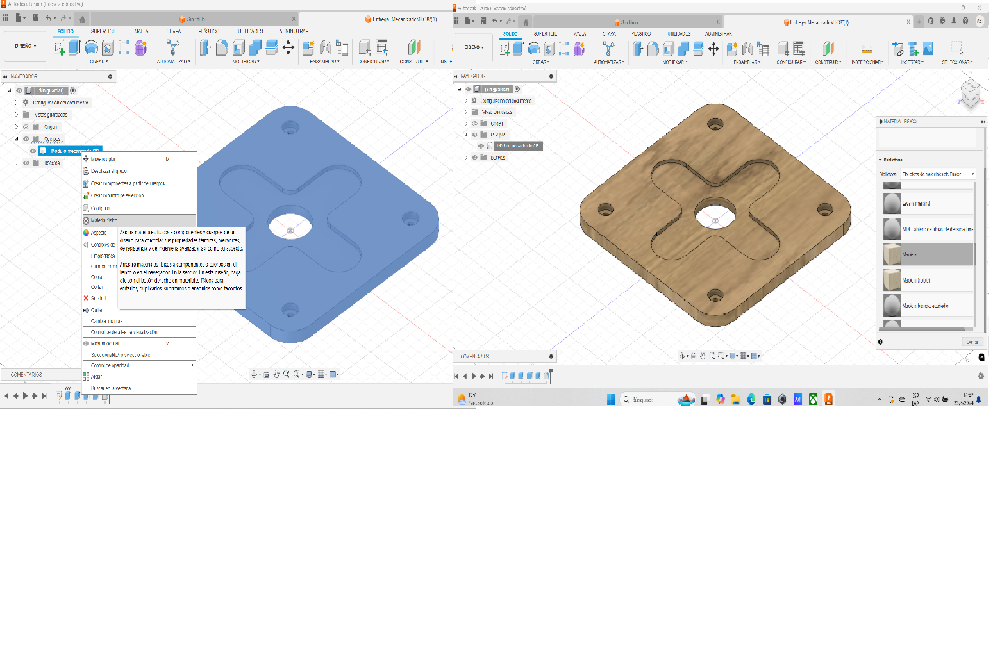Click selection tool icon in right window
The height and width of the screenshot is (651, 993).
956,49
